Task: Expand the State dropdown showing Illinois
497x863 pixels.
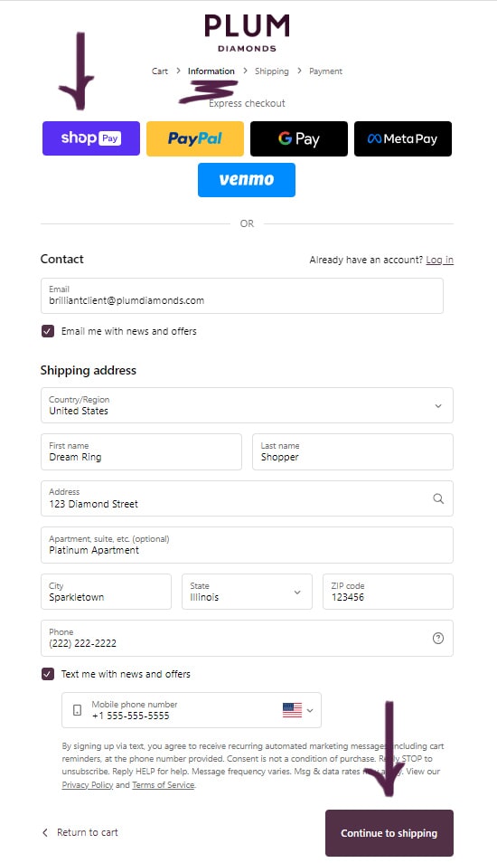Action: coord(247,593)
